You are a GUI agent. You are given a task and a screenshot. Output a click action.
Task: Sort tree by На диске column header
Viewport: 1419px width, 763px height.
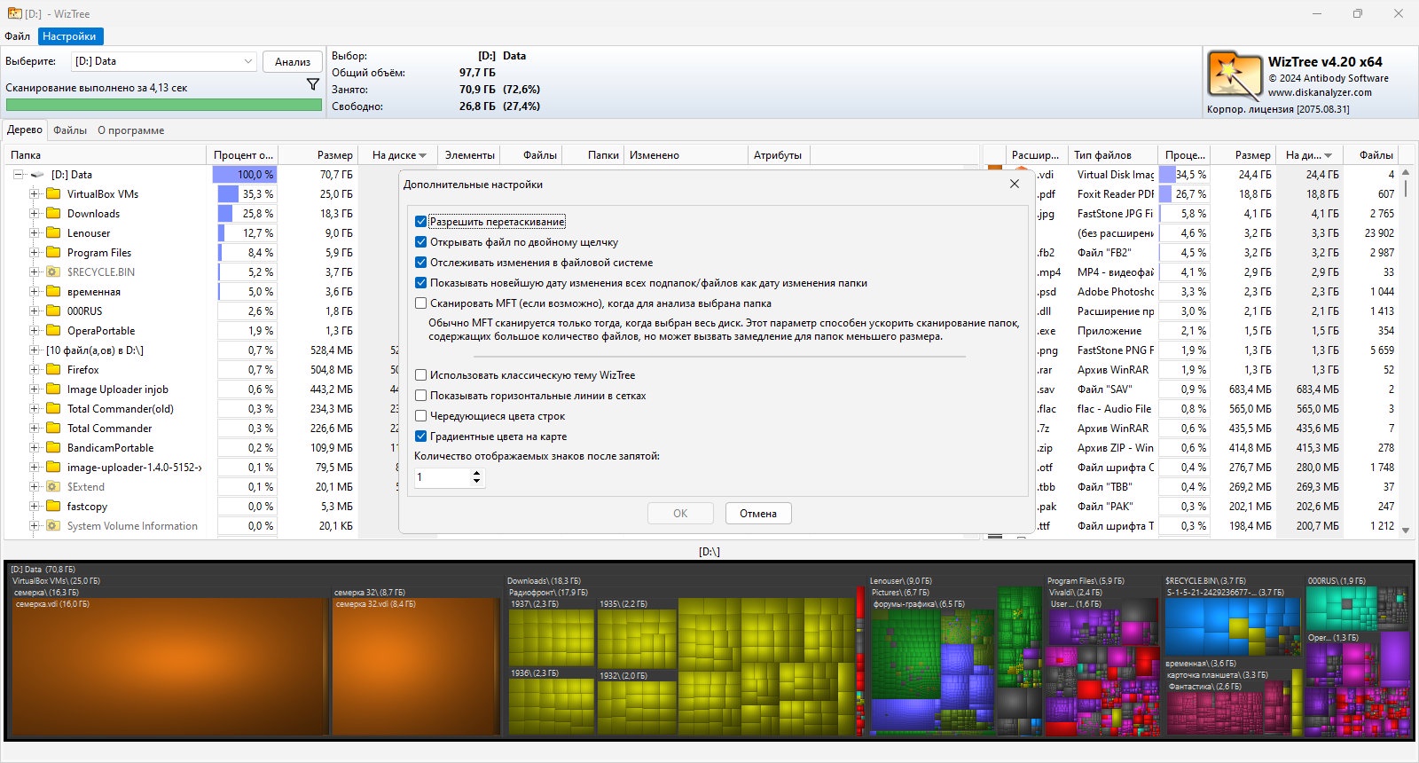click(x=399, y=155)
